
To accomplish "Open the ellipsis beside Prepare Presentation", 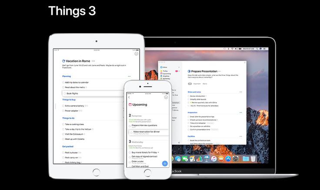I will click(220, 71).
